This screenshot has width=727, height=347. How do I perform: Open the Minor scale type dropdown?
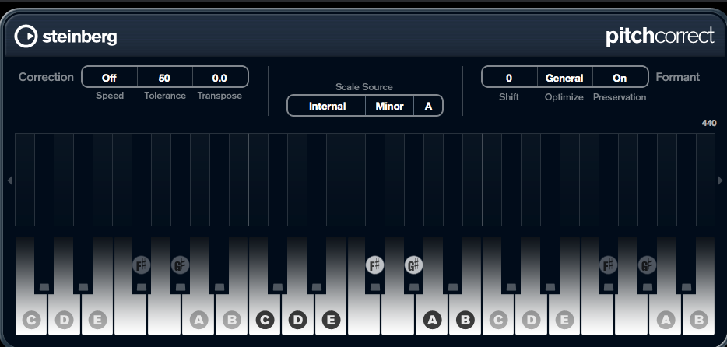click(x=389, y=106)
